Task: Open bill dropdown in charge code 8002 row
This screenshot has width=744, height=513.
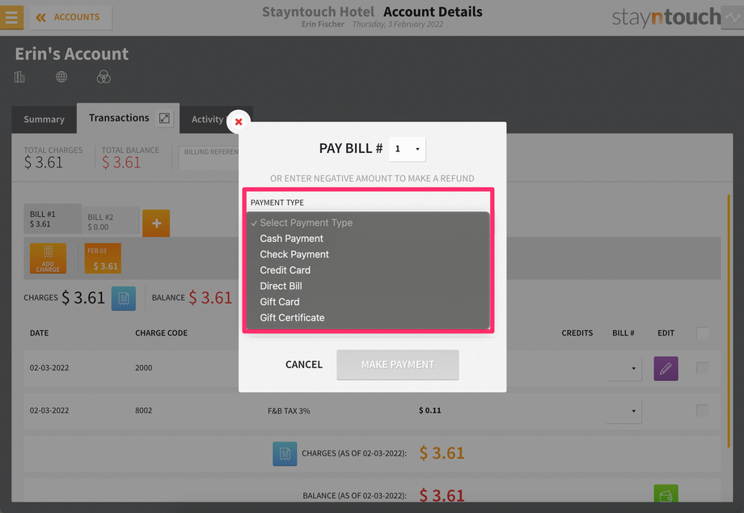Action: (x=624, y=411)
